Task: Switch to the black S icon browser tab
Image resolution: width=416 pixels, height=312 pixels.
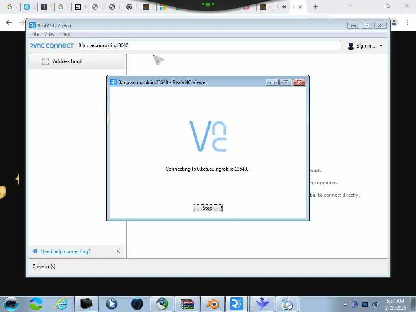Action: tap(78, 7)
